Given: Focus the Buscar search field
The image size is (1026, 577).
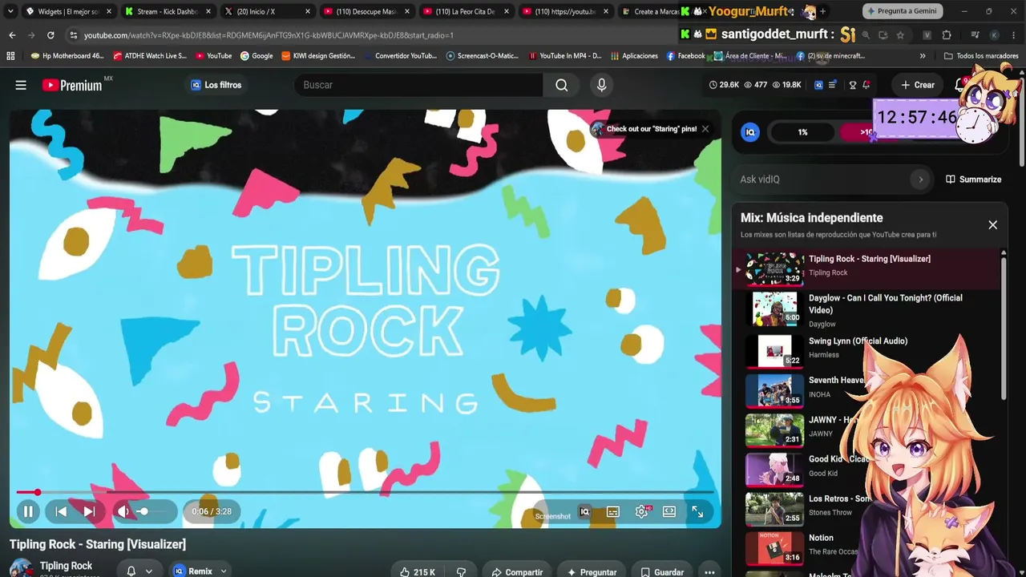Looking at the screenshot, I should (418, 85).
